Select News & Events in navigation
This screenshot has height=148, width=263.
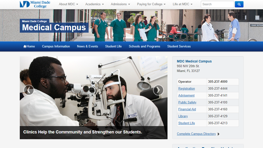[88, 46]
